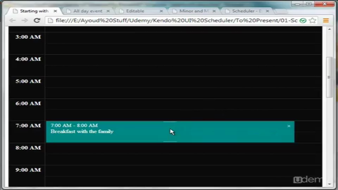Click the vertical scrollbar thumb

[x=329, y=77]
